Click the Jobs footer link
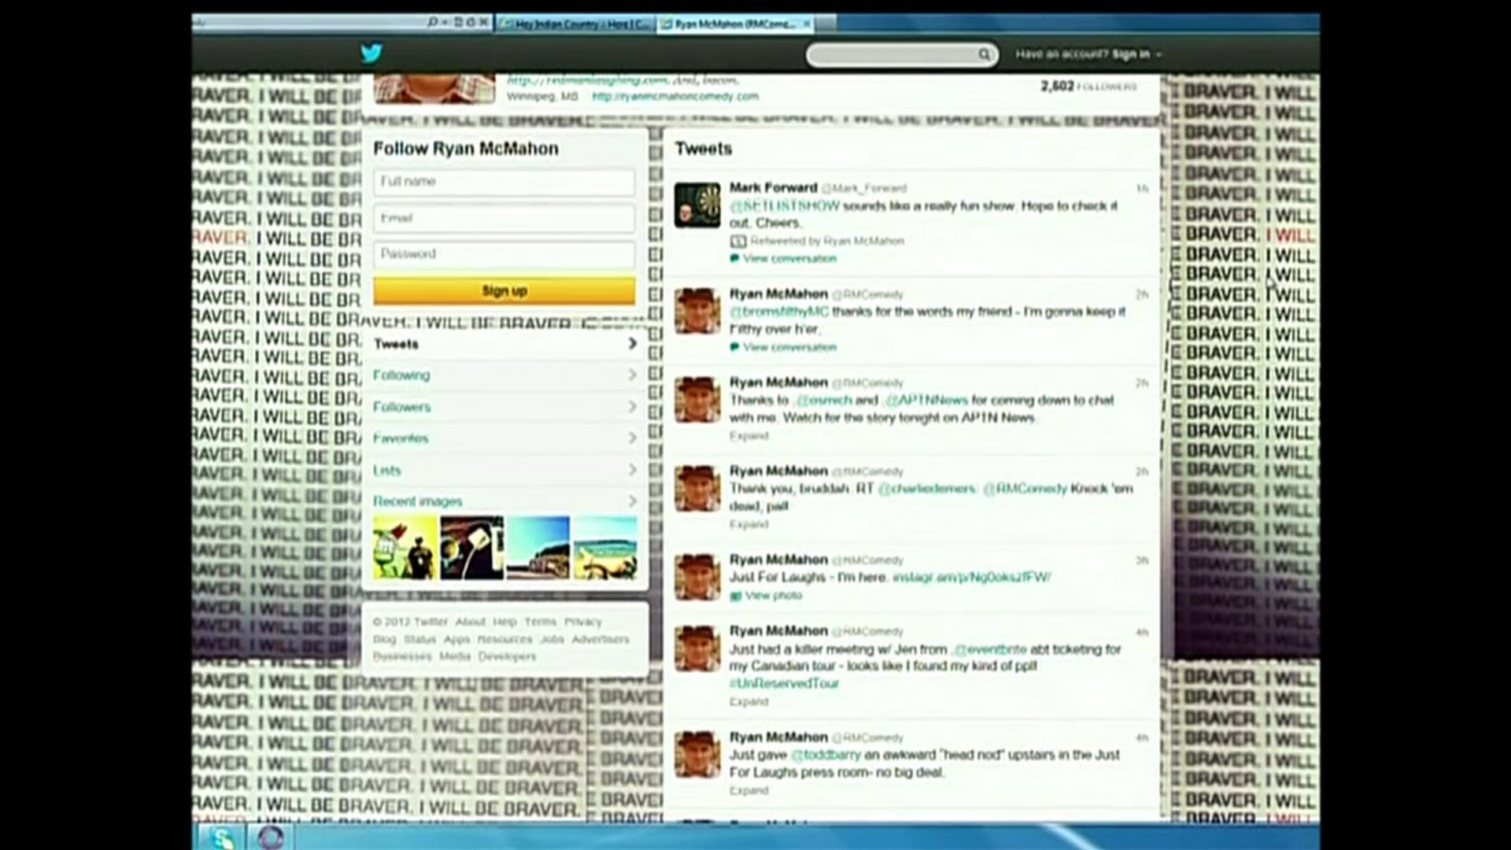This screenshot has width=1511, height=850. coord(552,639)
